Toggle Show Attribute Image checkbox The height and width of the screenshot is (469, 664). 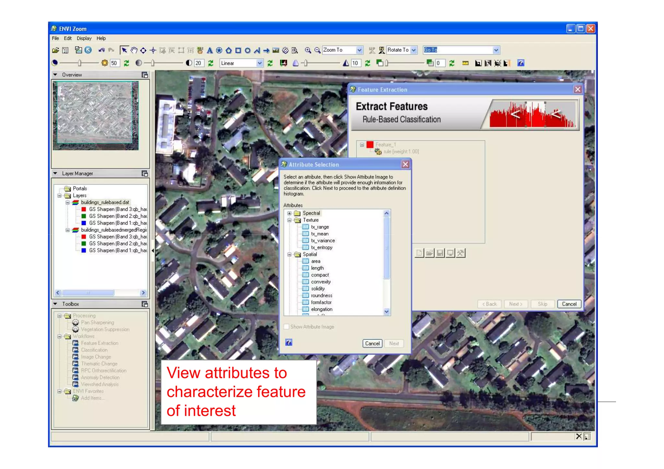[x=286, y=327]
